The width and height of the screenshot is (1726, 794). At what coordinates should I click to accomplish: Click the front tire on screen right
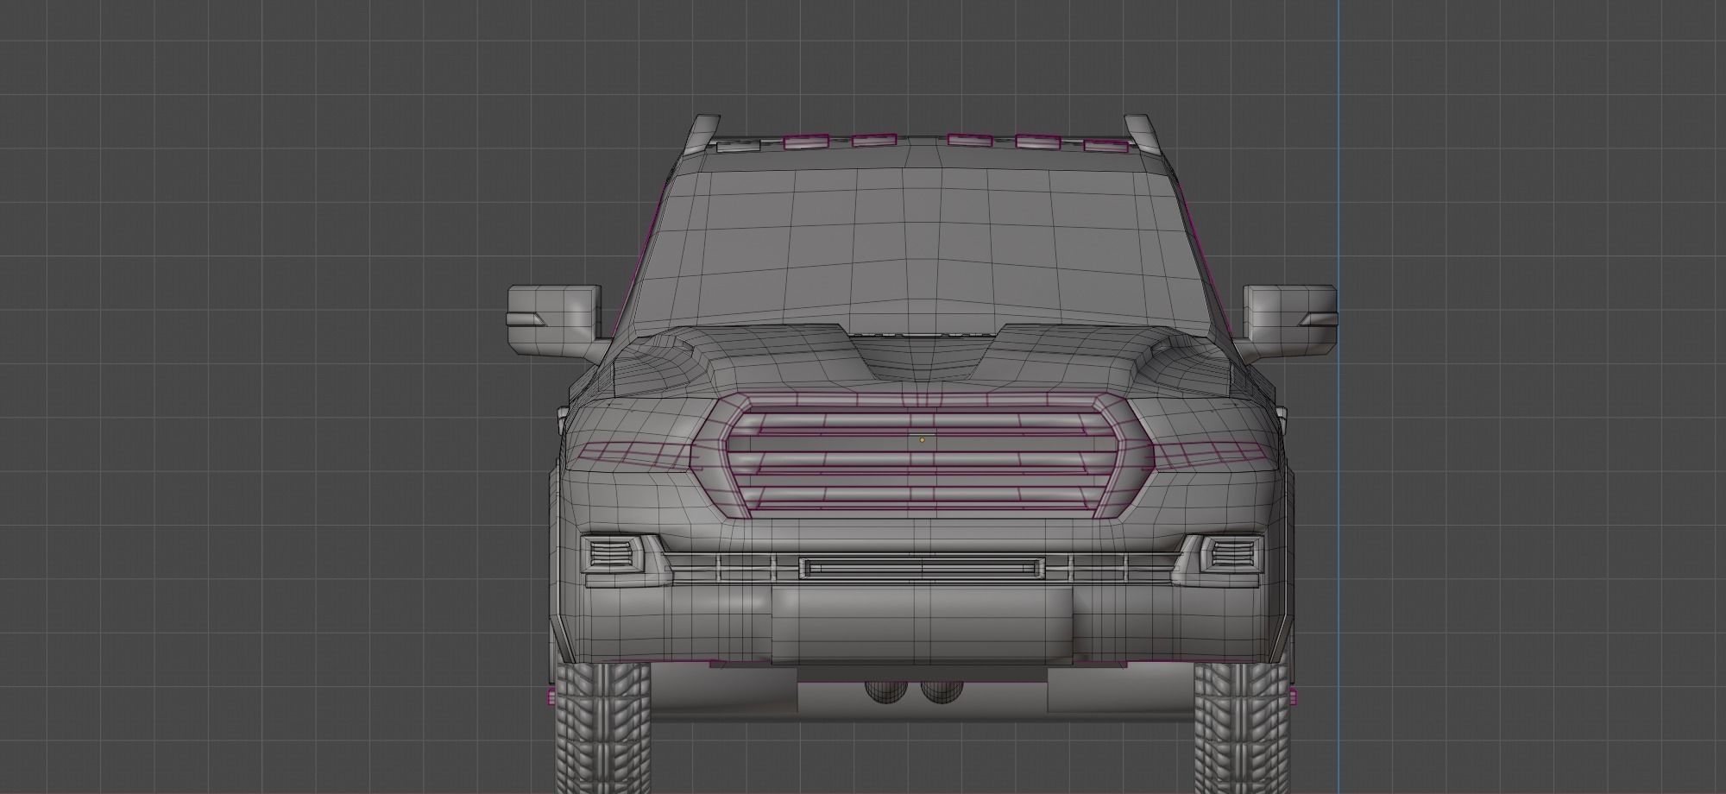click(1241, 729)
